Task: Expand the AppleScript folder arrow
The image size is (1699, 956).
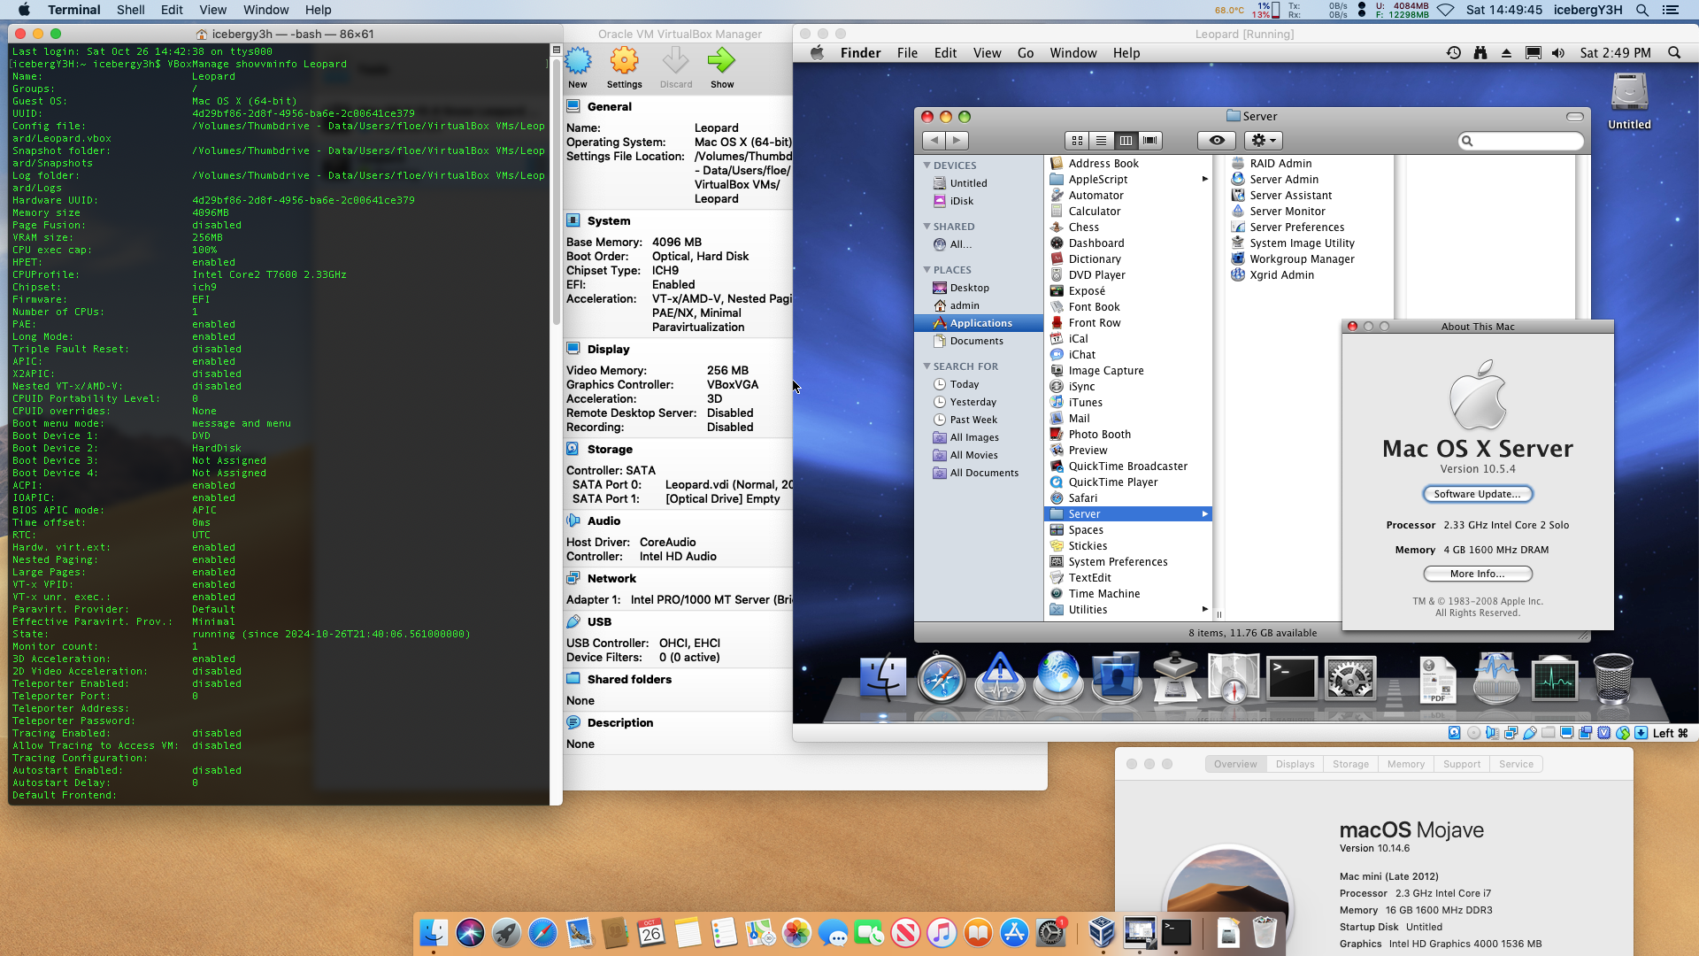Action: pyautogui.click(x=1204, y=180)
